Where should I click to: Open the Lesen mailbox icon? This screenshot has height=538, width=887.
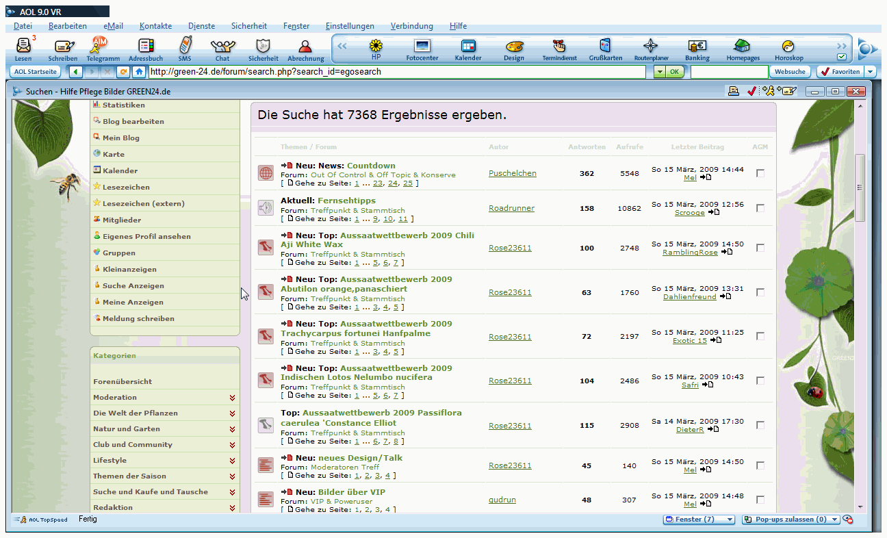click(23, 47)
